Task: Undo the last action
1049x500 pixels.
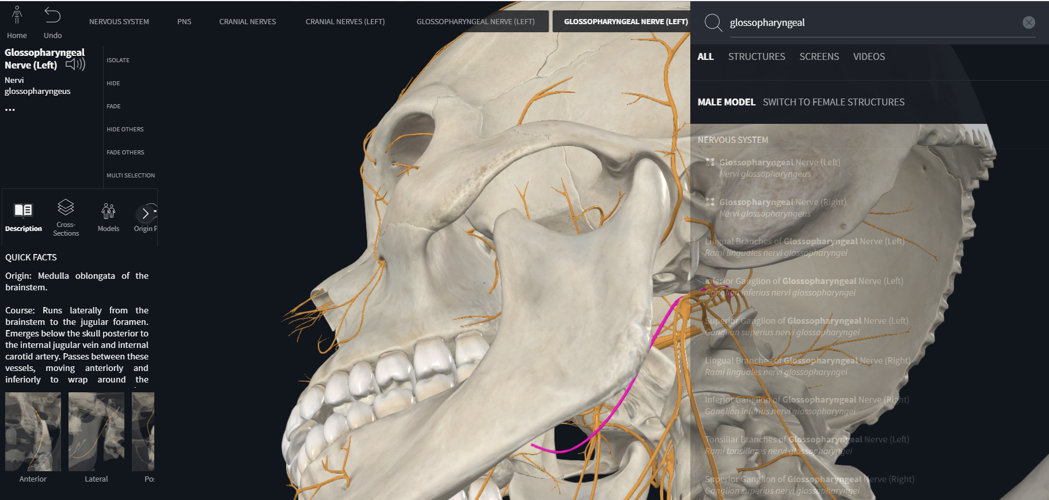Action: click(52, 16)
